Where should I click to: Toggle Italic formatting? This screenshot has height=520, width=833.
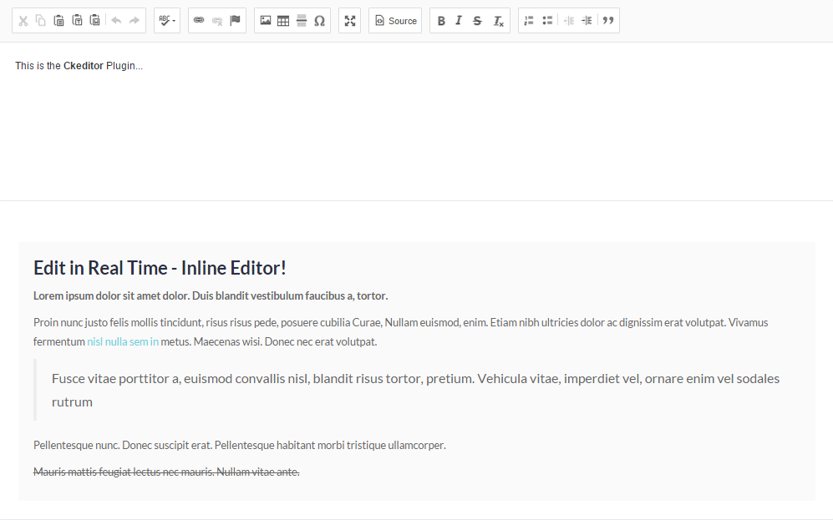459,21
